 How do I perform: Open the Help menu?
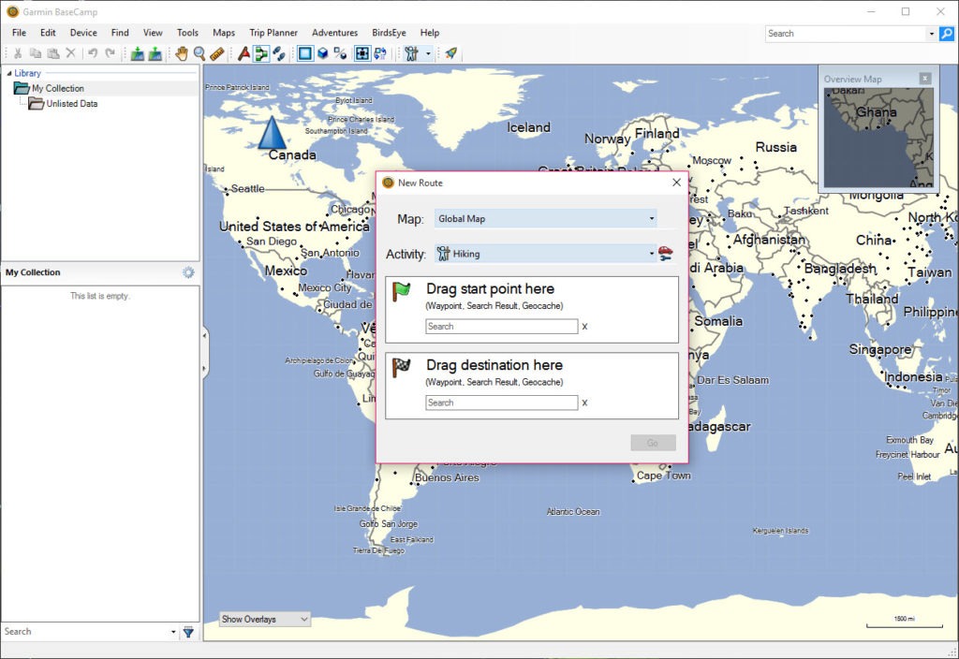point(429,33)
